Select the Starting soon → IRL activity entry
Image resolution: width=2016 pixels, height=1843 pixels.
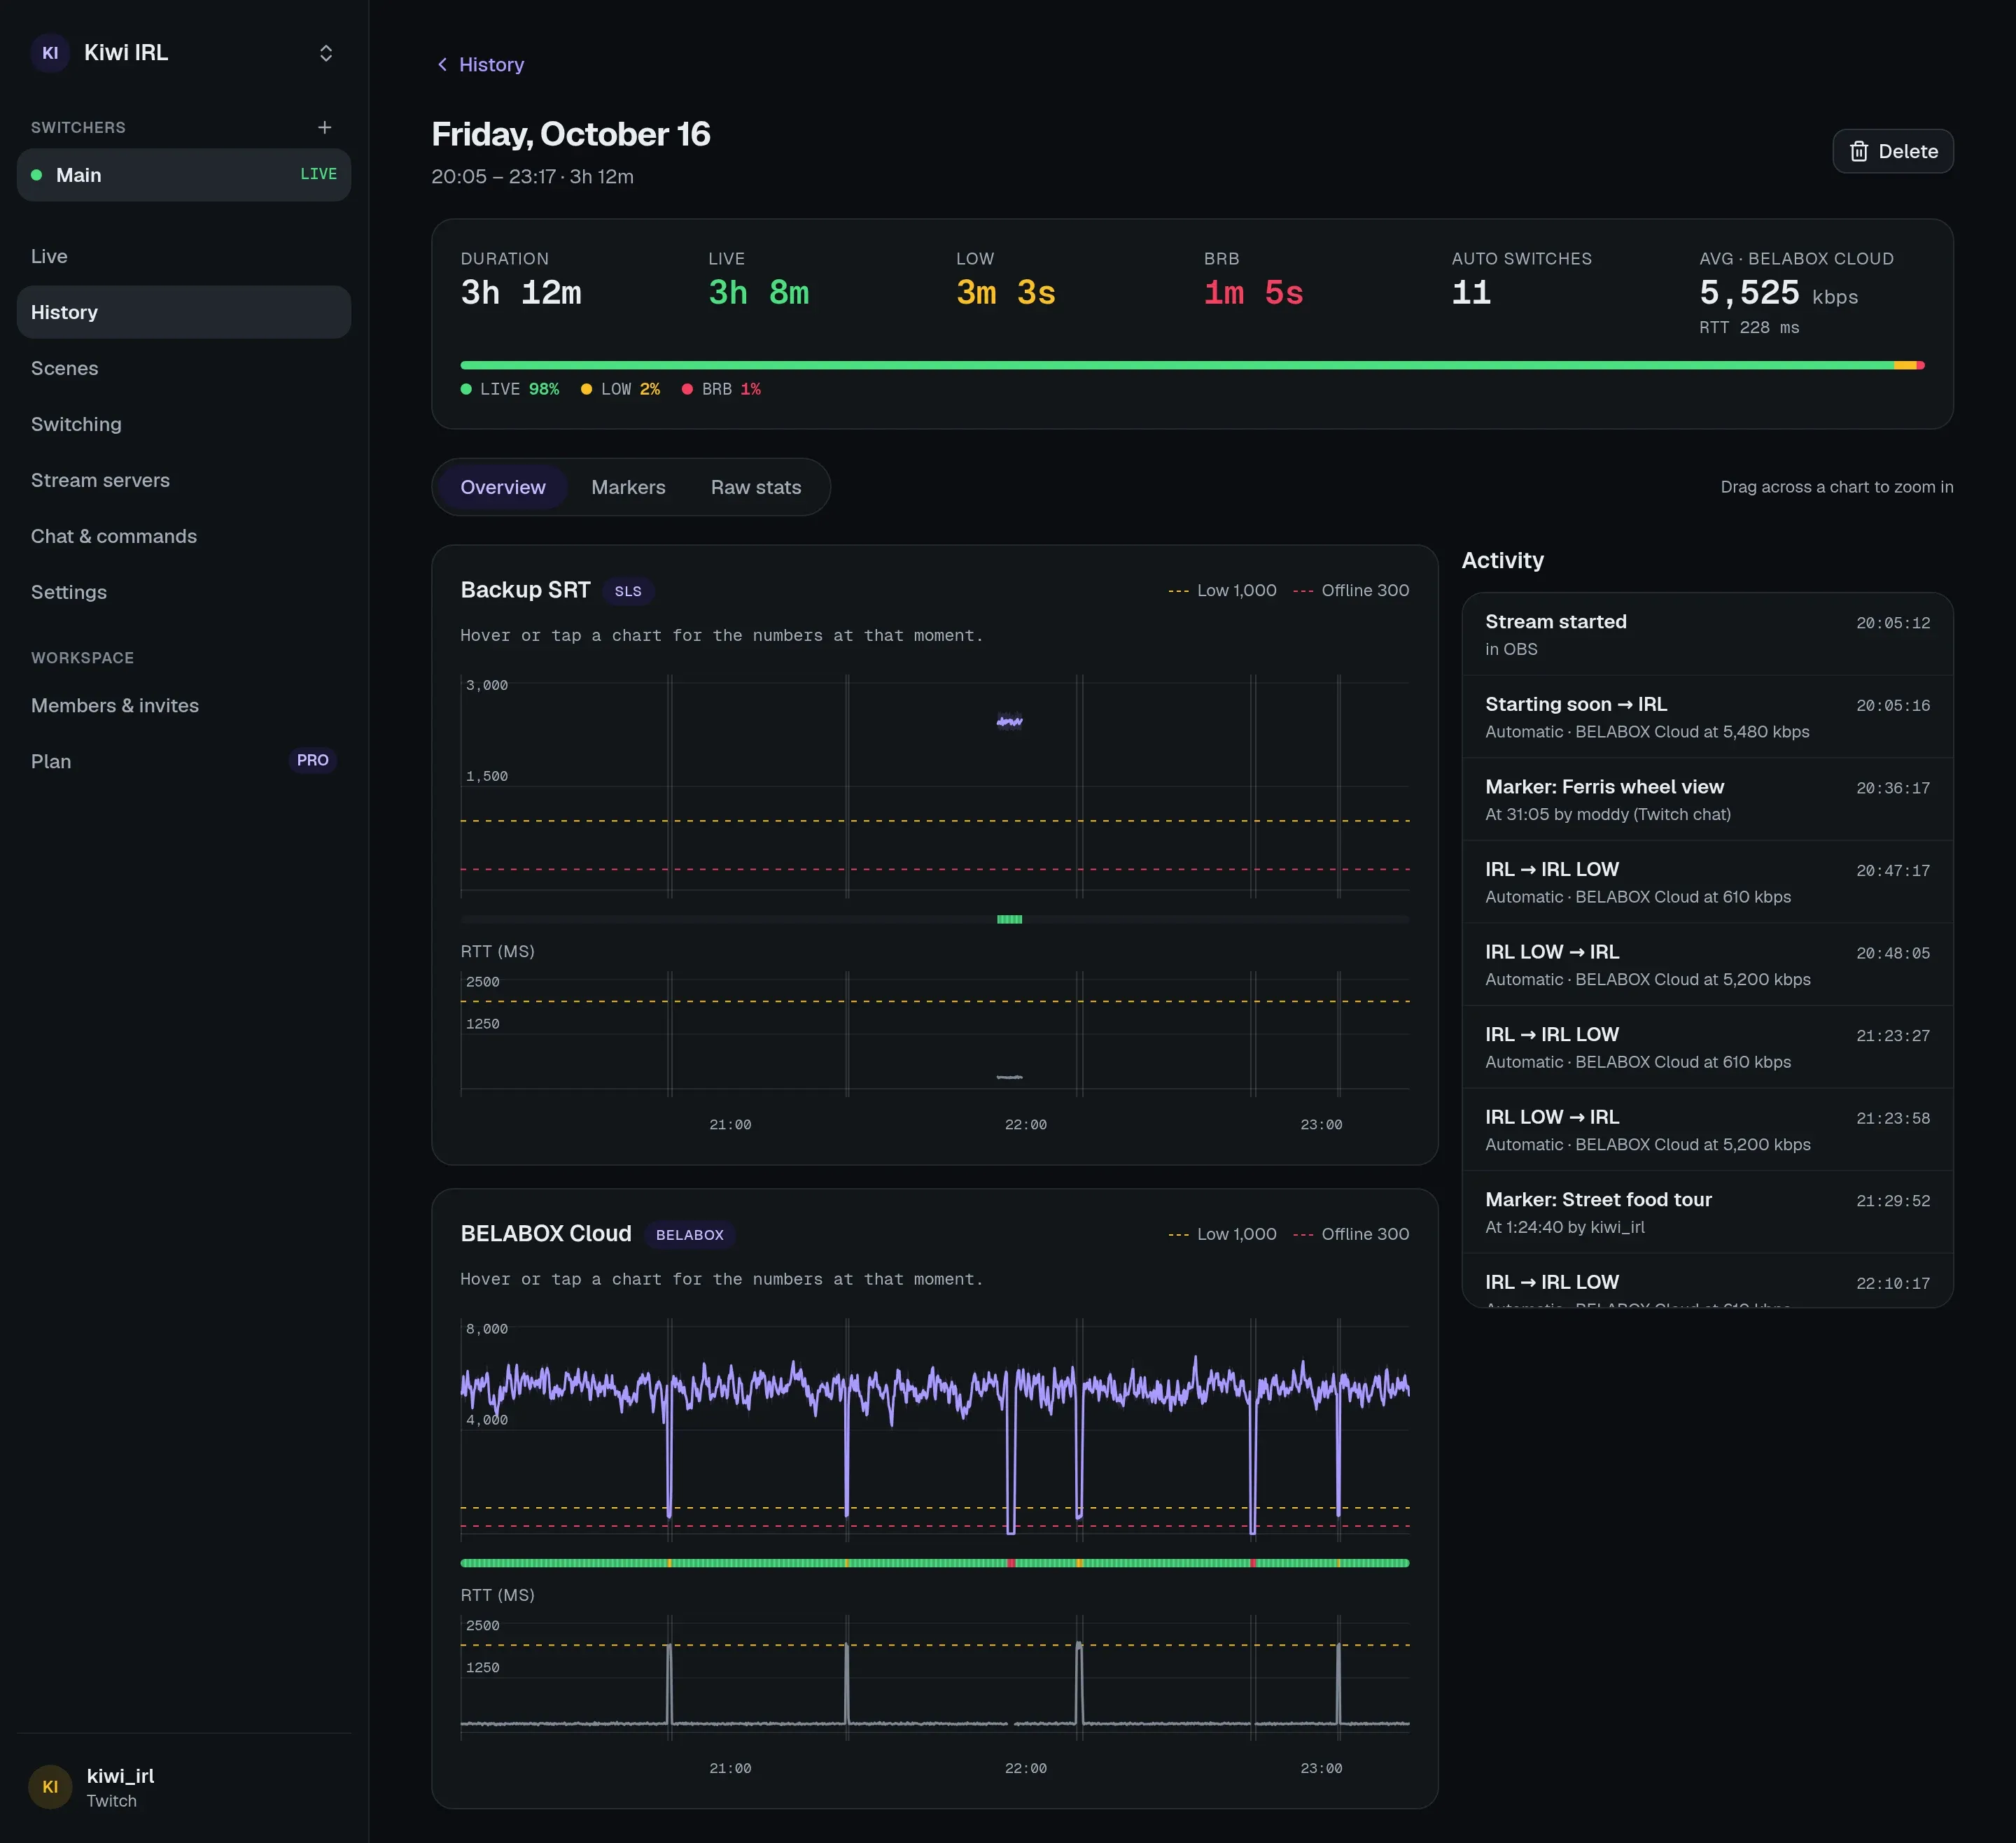[1707, 716]
